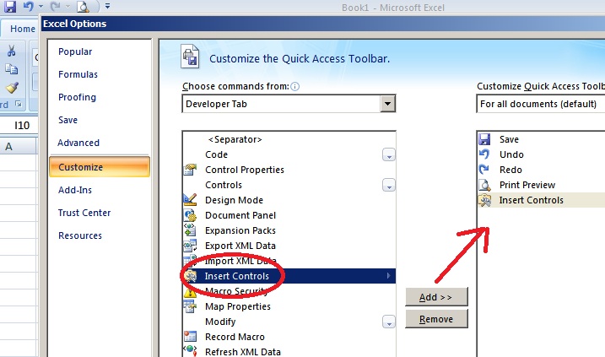Select Record Macro icon in commands list

click(x=190, y=337)
